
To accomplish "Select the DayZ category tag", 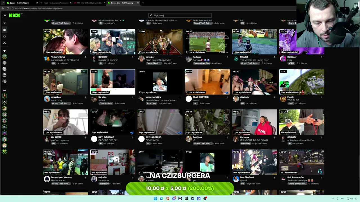I will tap(291, 104).
